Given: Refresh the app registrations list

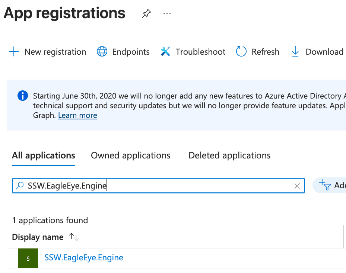Looking at the screenshot, I should tap(241, 52).
